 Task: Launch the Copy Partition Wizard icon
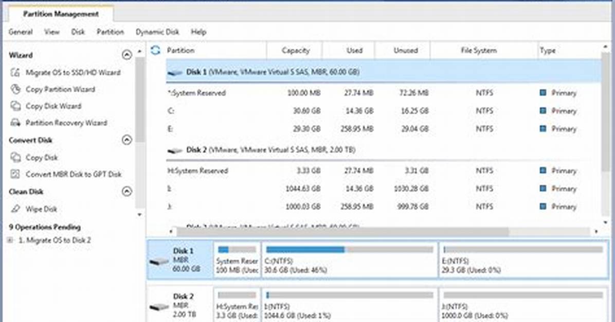15,89
